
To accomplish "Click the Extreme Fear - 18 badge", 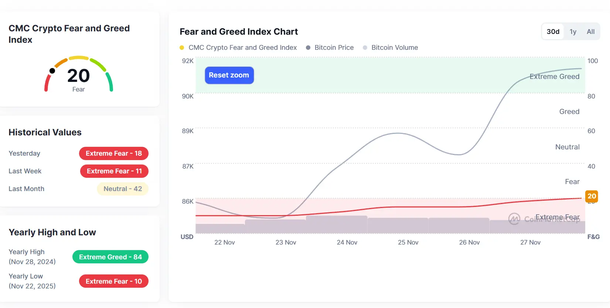I will coord(114,153).
